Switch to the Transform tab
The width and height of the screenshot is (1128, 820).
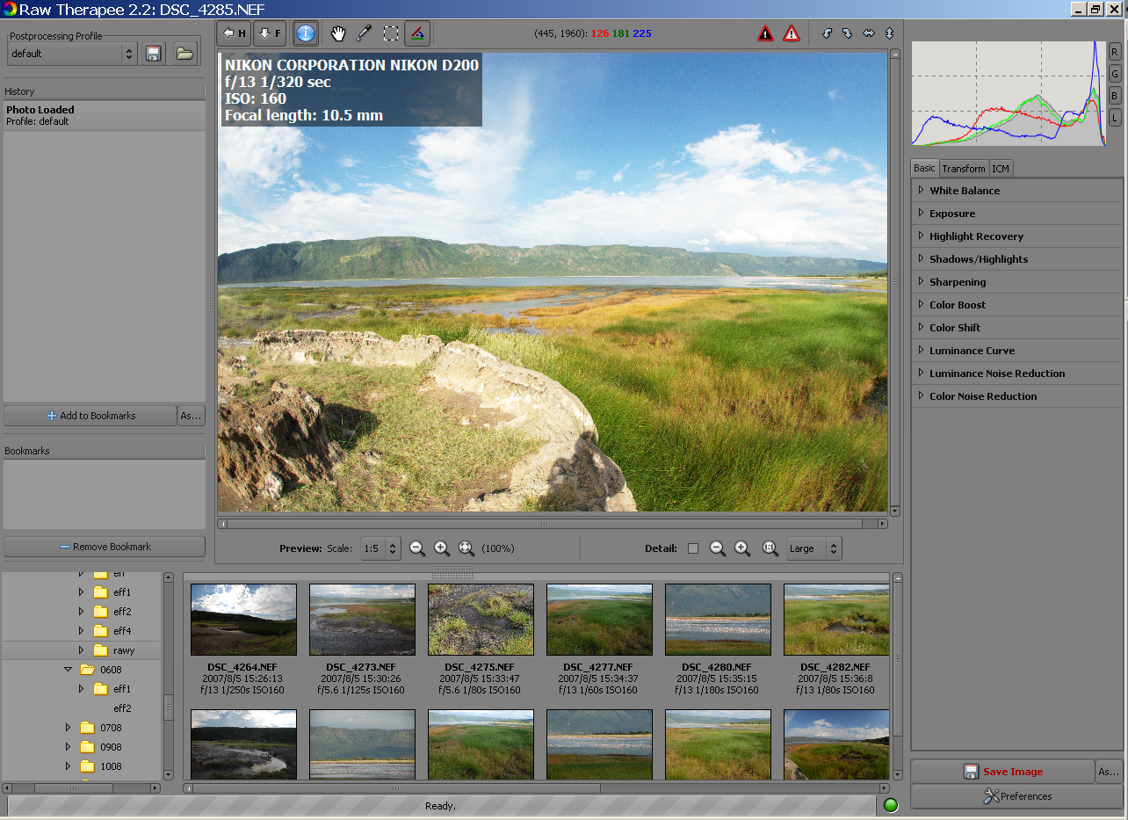tap(964, 168)
